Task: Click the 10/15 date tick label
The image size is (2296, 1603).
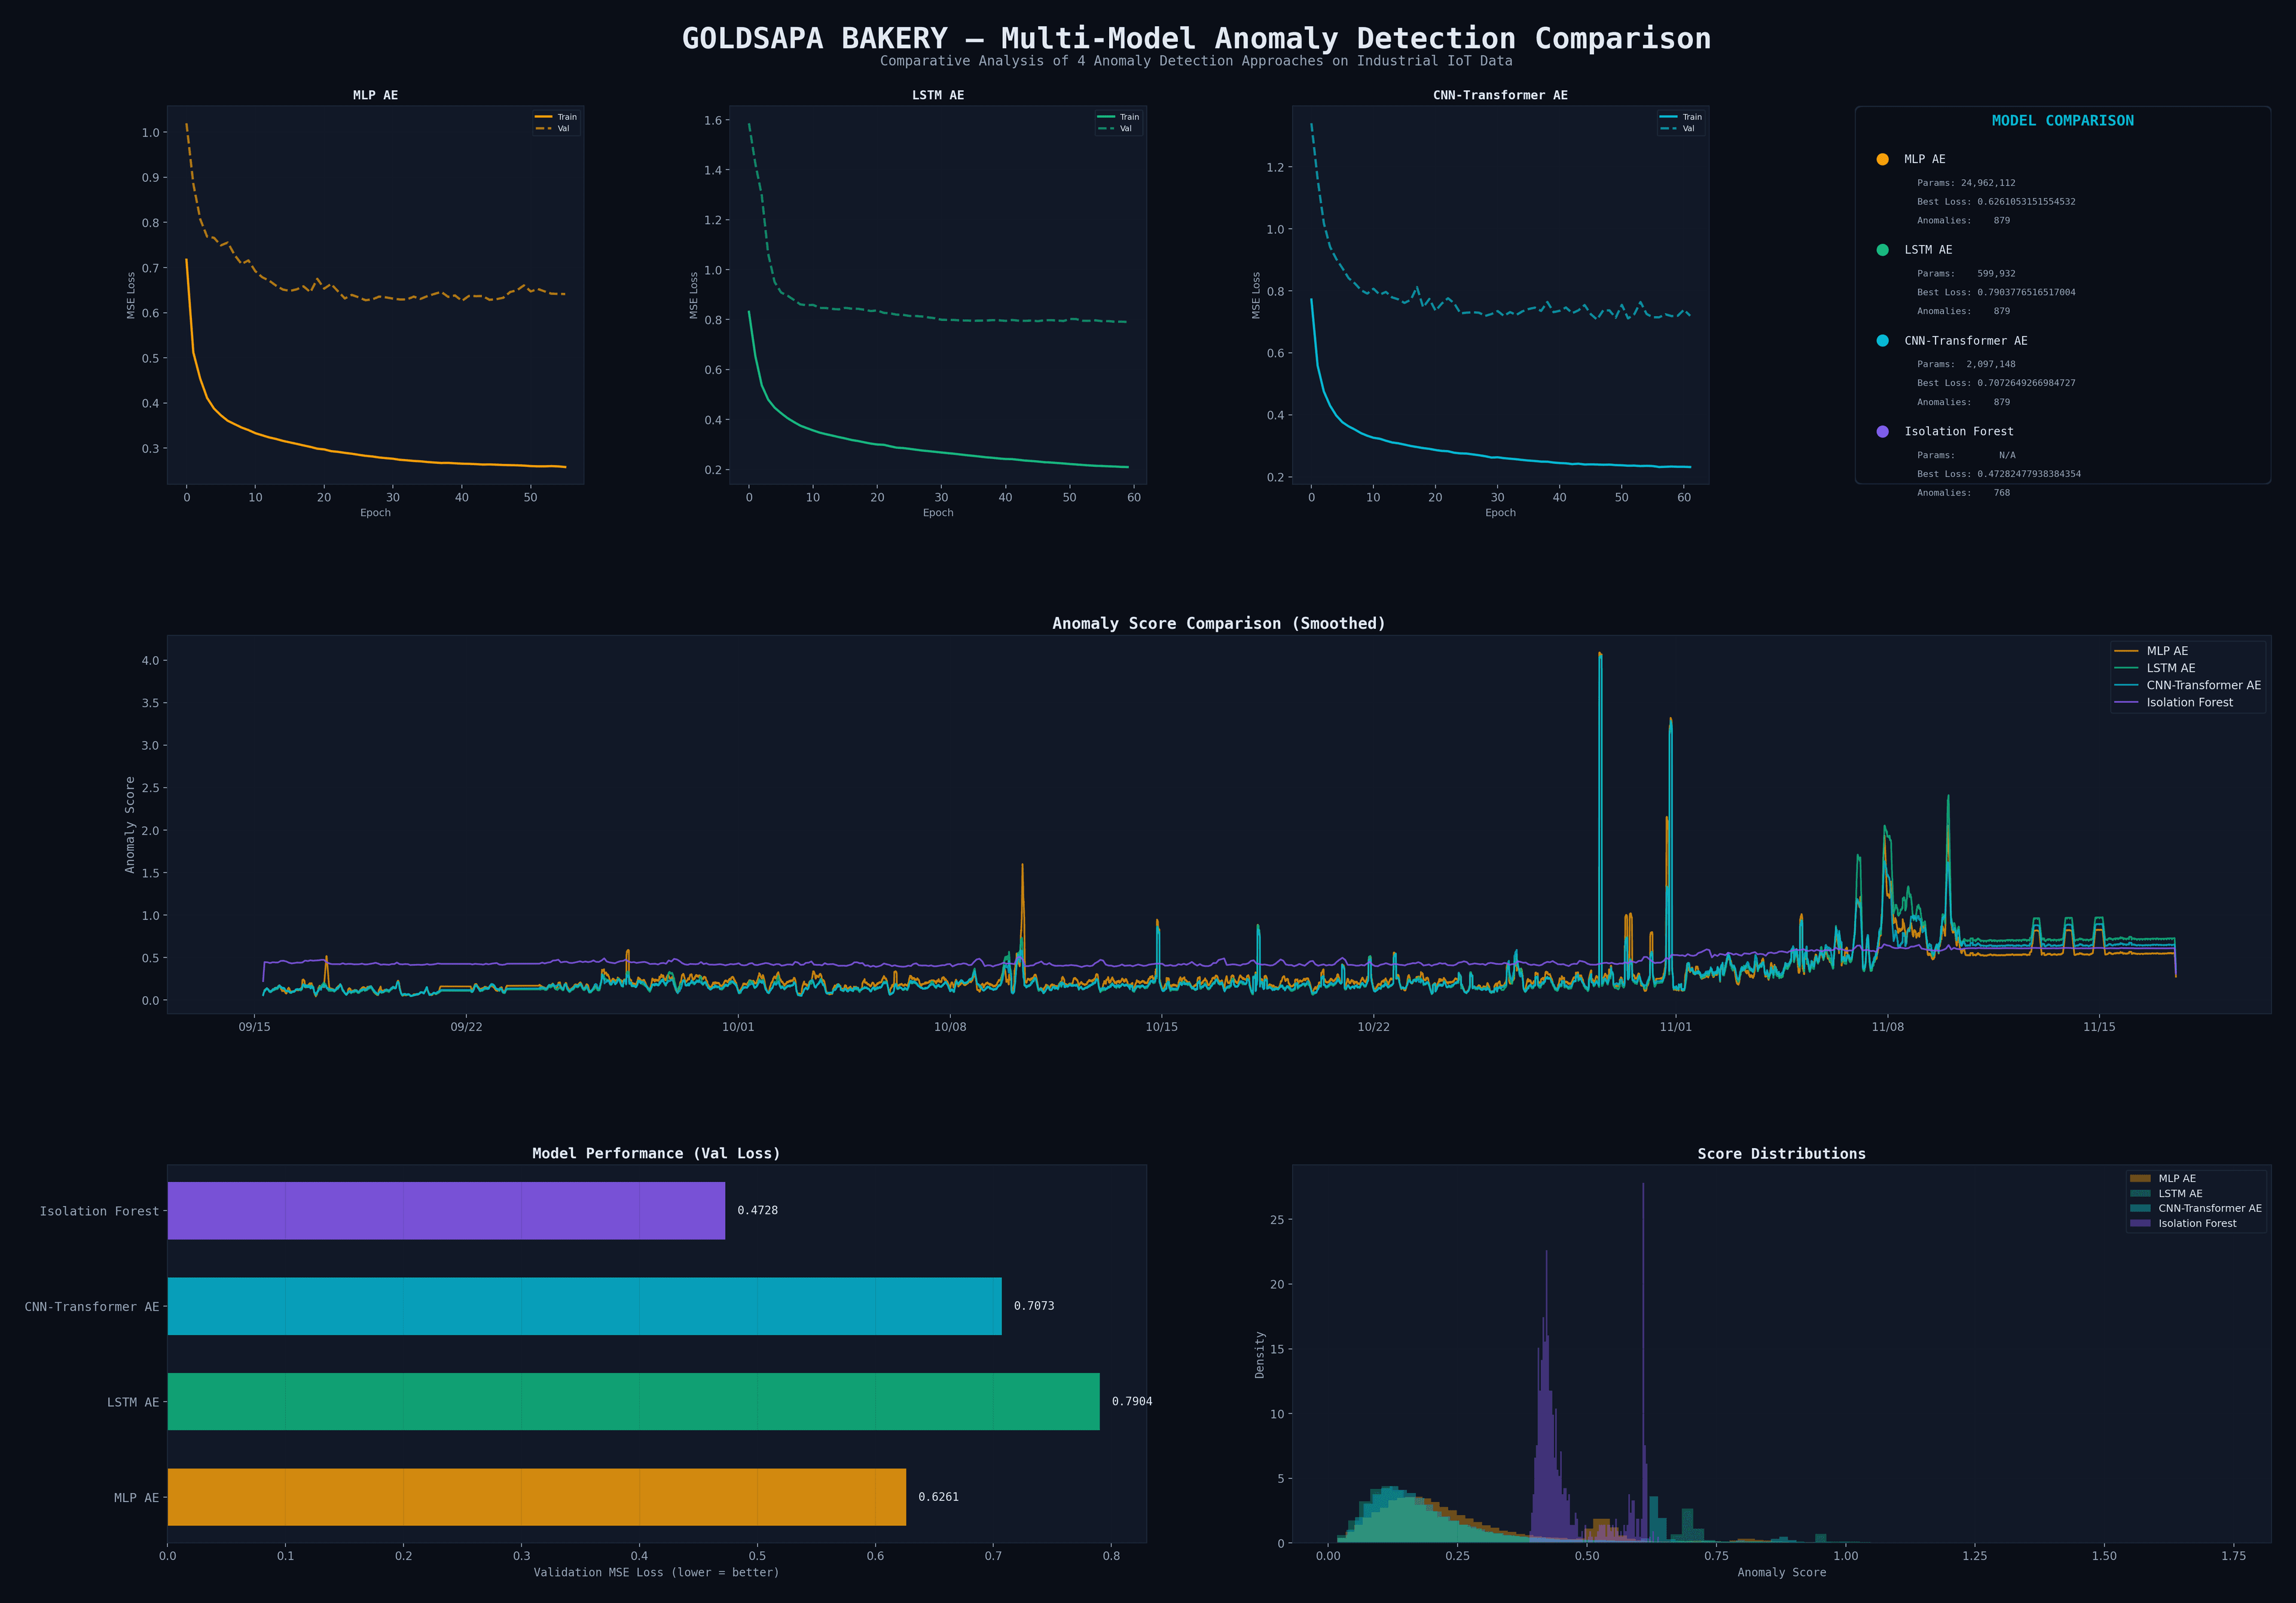Action: [1161, 1026]
